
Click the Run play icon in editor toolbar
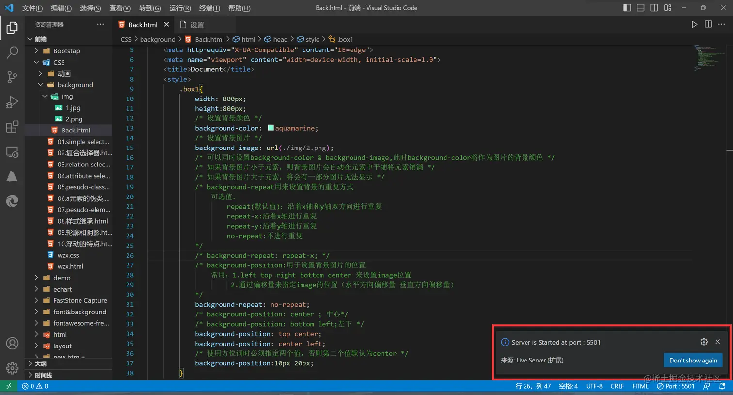694,24
